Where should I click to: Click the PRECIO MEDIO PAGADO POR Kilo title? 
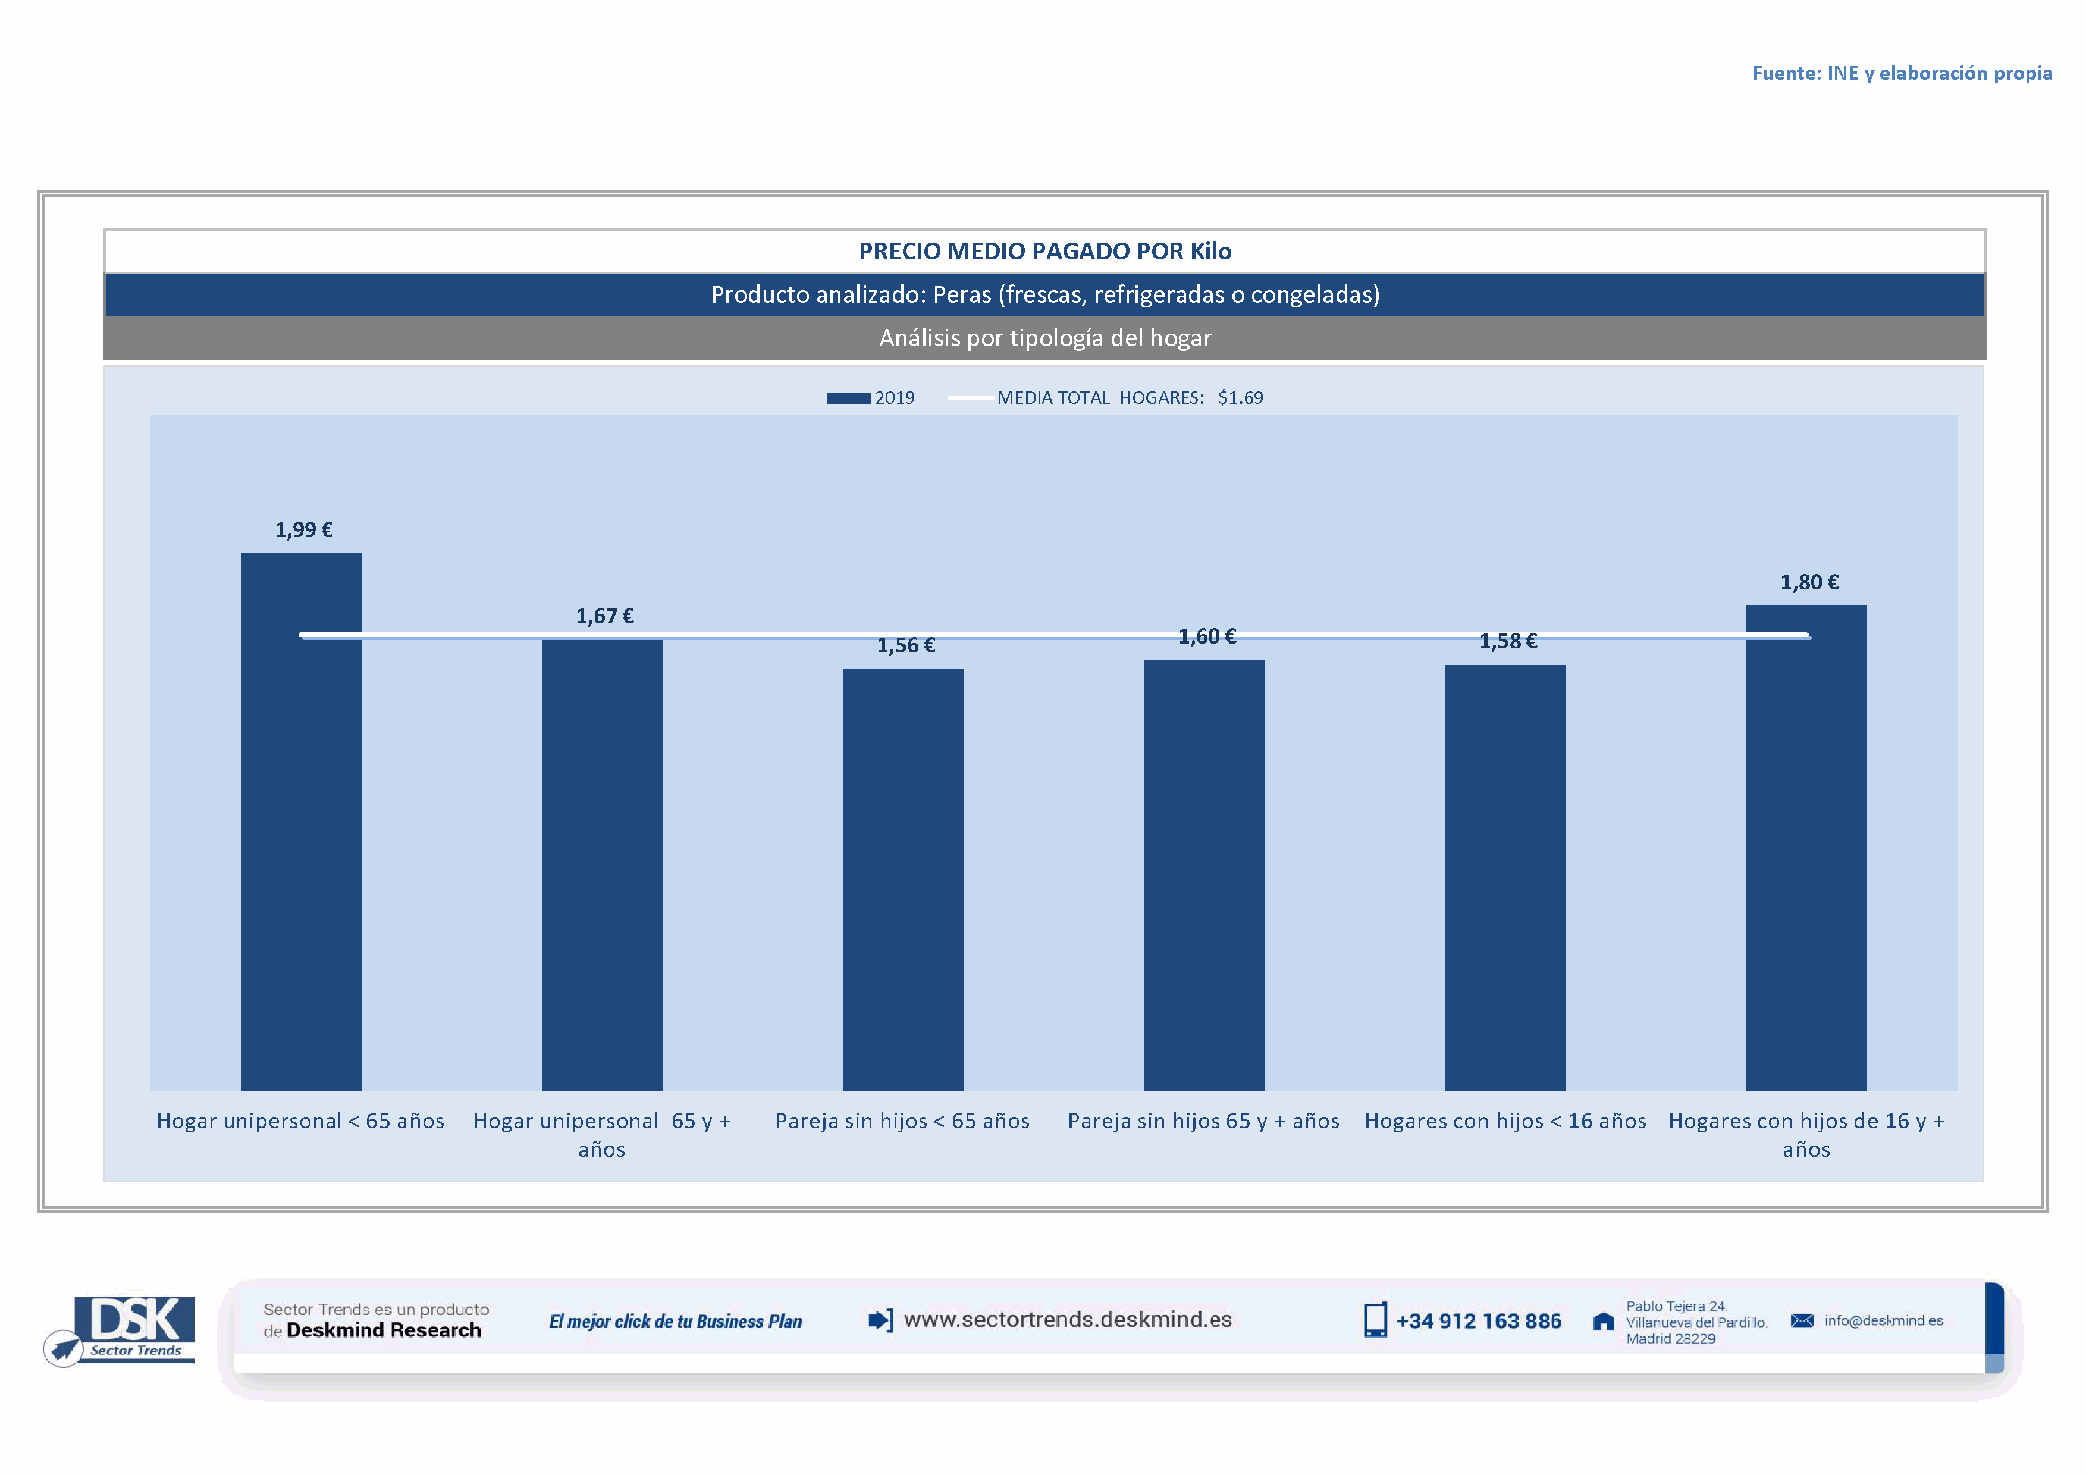(x=1045, y=252)
